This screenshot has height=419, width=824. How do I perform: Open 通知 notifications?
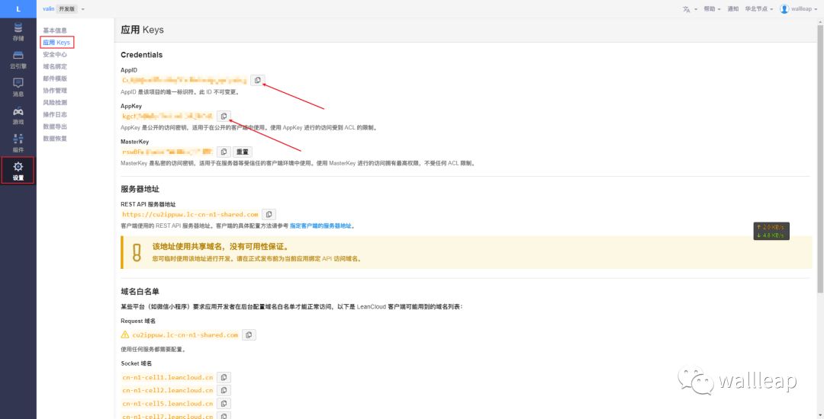pyautogui.click(x=733, y=9)
